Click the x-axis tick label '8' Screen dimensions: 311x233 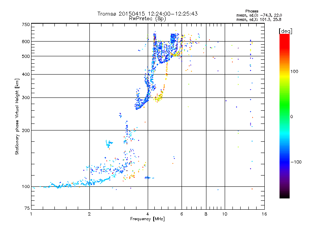[x=206, y=214]
